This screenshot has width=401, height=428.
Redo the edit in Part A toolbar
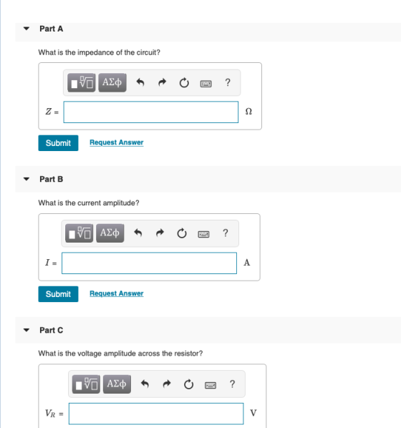163,82
